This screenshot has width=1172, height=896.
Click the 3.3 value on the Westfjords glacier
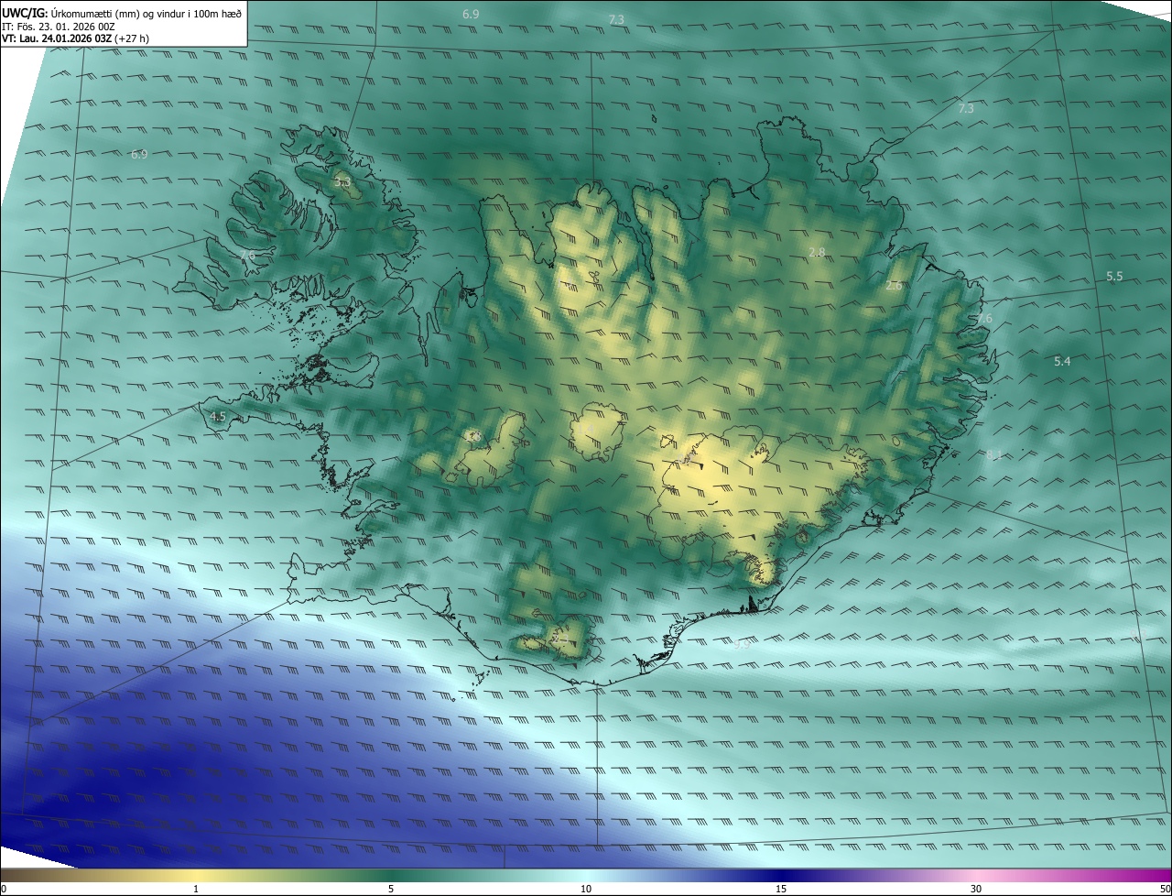coord(342,182)
